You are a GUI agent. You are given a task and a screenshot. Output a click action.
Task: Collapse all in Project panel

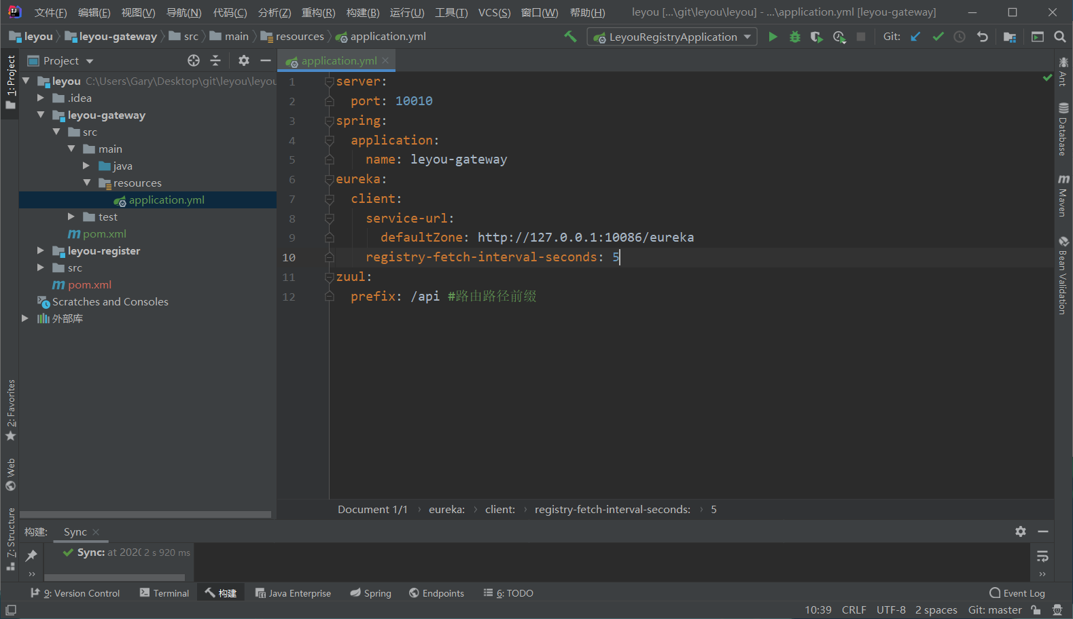pos(215,60)
